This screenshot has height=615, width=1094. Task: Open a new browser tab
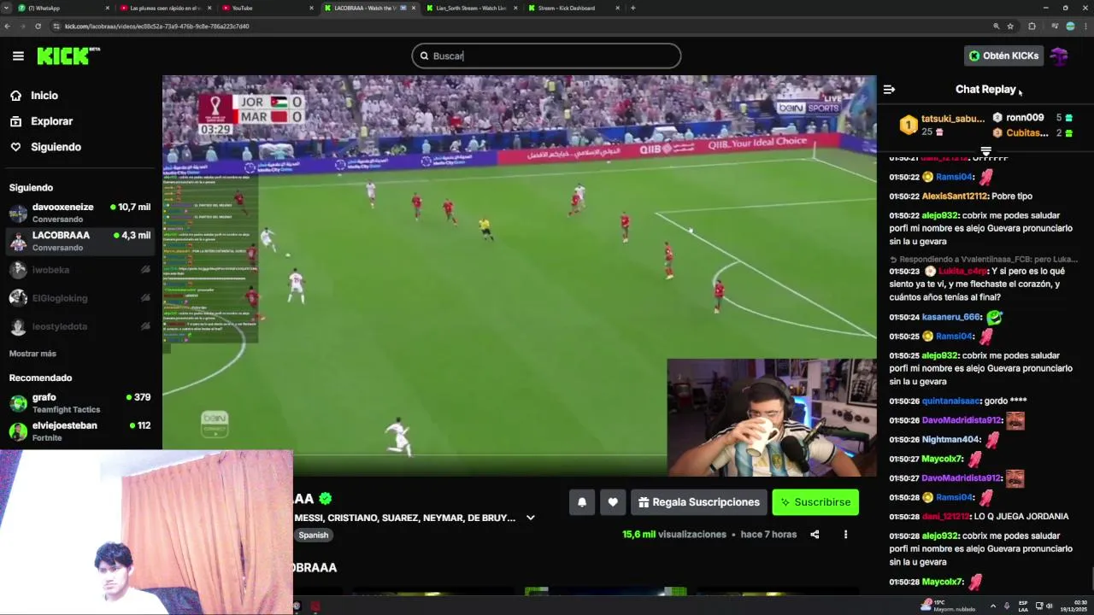(632, 8)
